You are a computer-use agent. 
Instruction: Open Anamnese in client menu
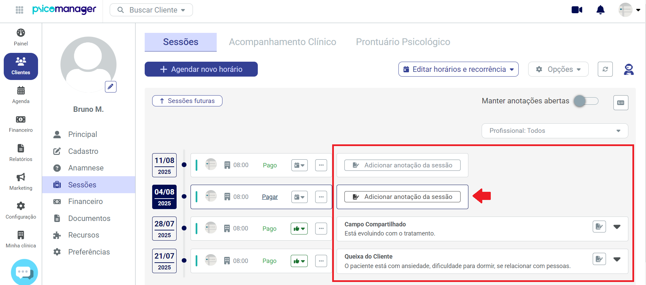pyautogui.click(x=86, y=168)
